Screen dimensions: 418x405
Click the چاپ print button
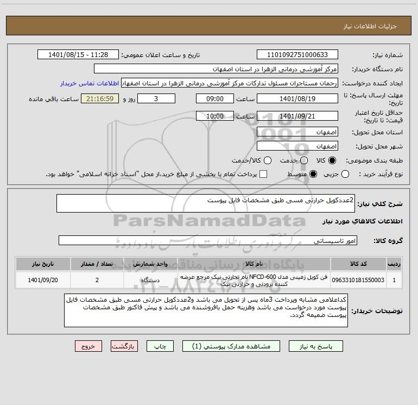[160, 346]
